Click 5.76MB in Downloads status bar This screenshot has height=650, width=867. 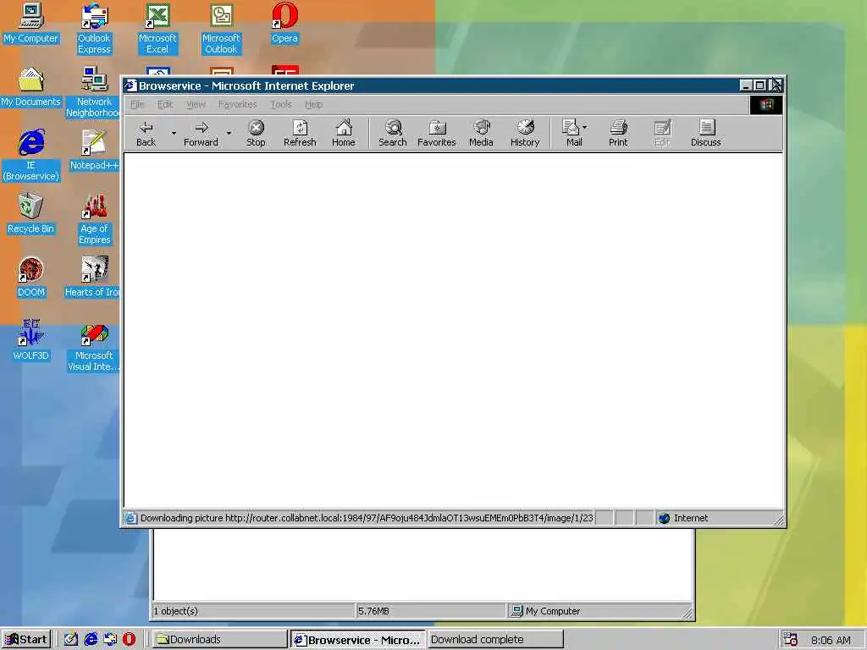coord(373,611)
